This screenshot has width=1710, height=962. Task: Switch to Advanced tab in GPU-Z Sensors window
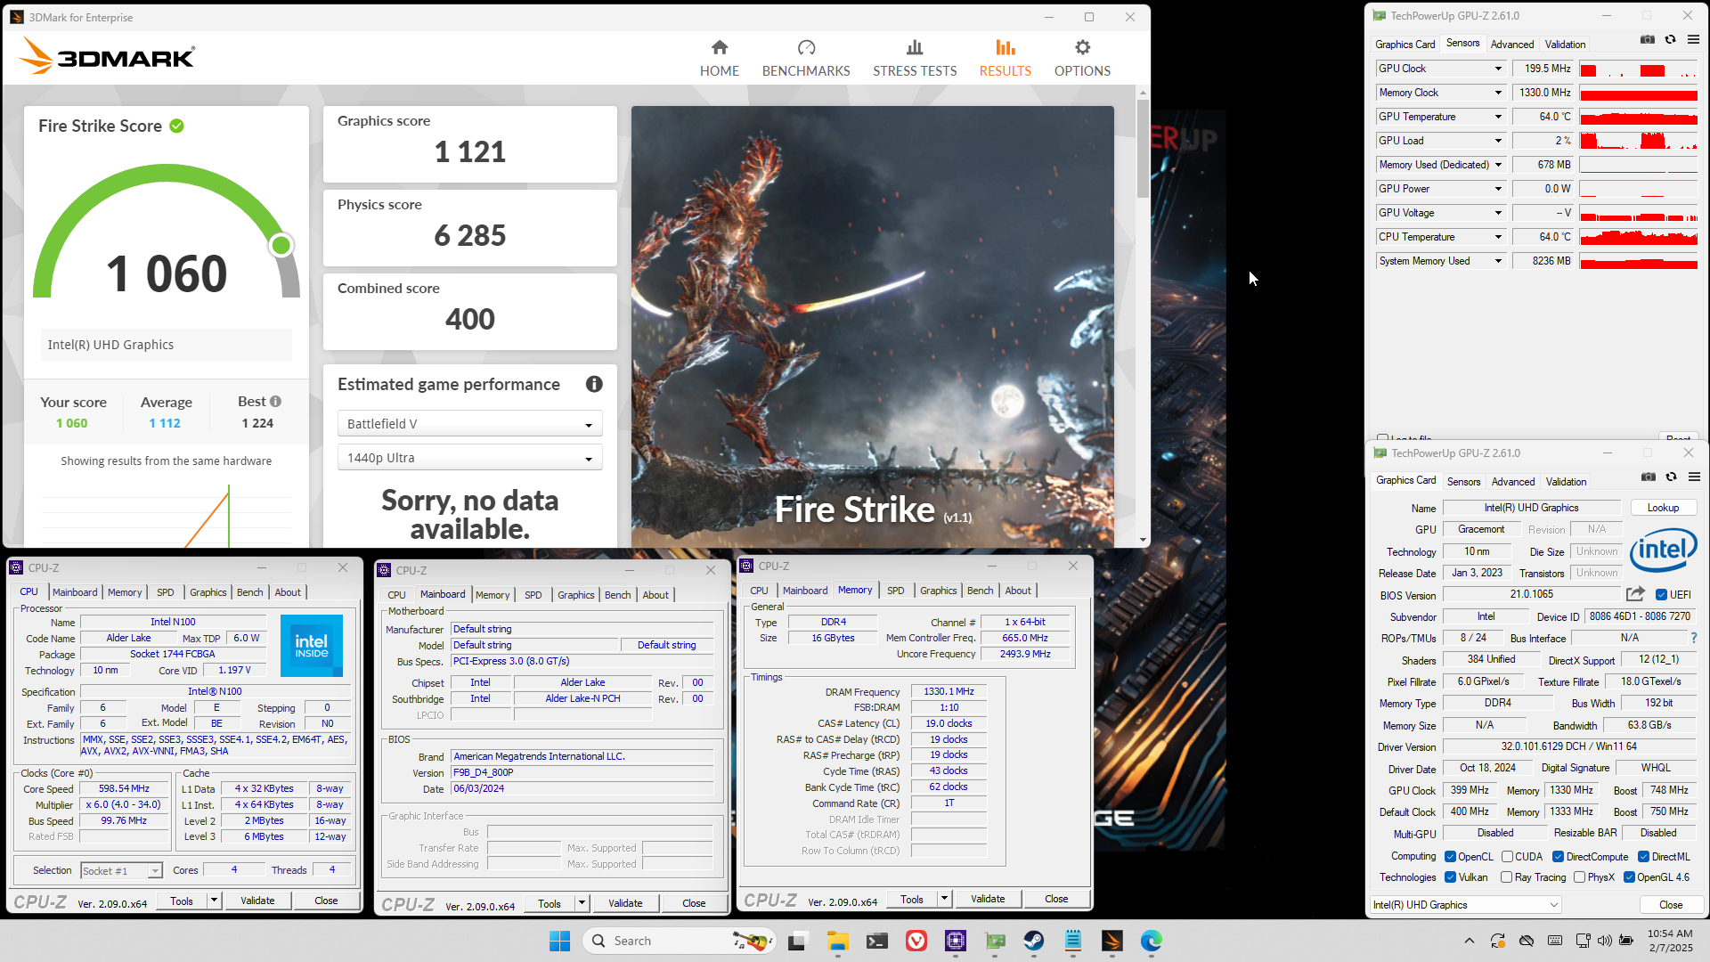[1512, 45]
